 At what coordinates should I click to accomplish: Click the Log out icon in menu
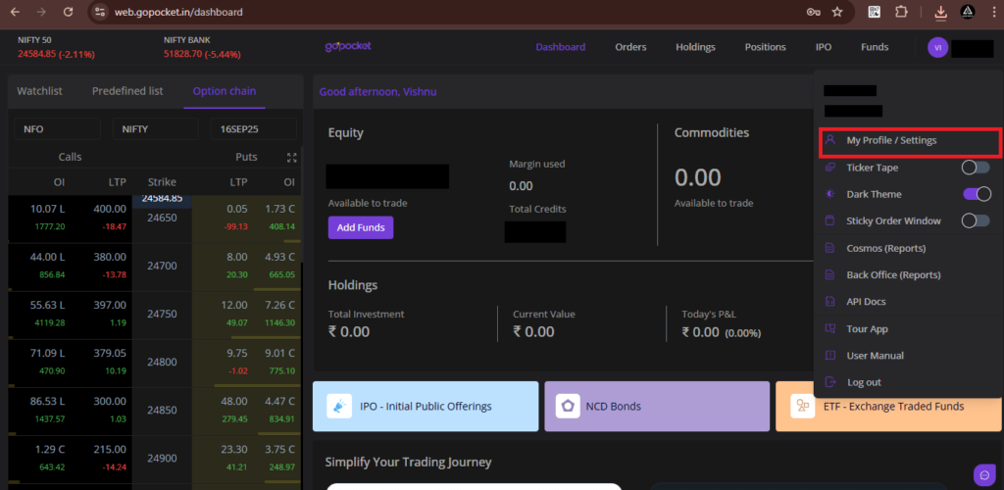[x=830, y=382]
